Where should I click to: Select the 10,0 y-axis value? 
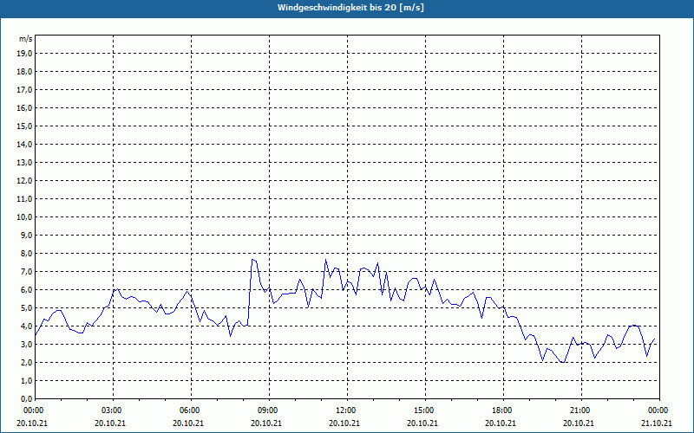24,217
